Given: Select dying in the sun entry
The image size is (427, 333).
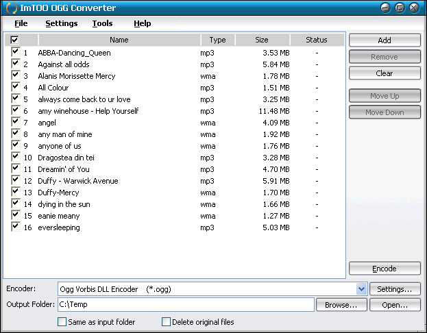Looking at the screenshot, I should click(64, 204).
